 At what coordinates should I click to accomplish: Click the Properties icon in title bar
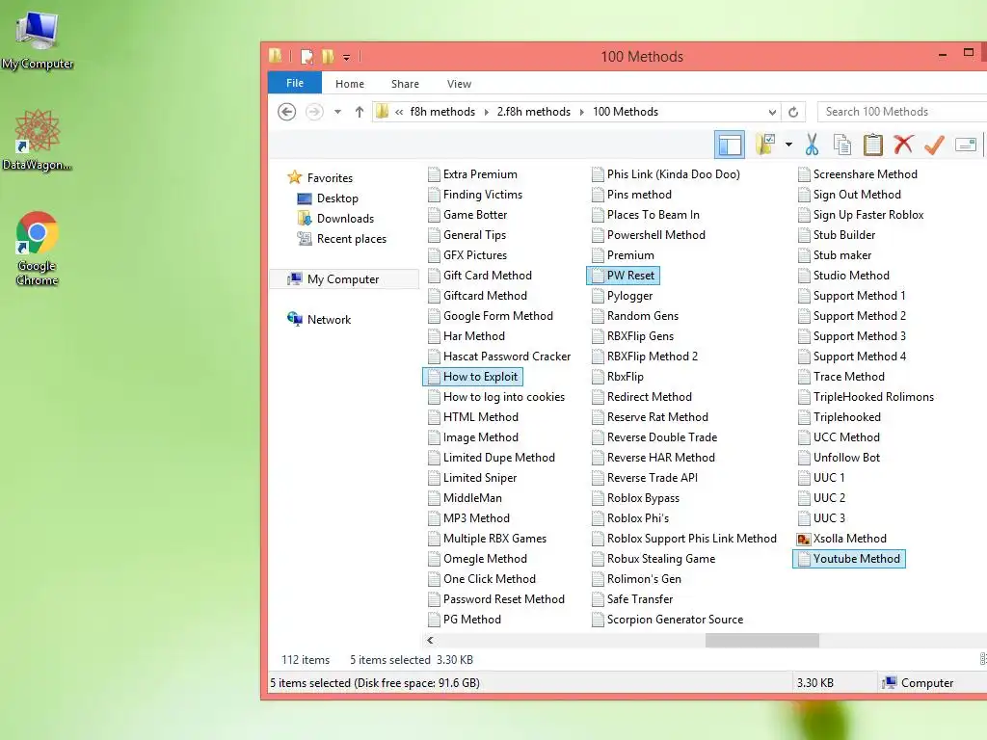(307, 57)
